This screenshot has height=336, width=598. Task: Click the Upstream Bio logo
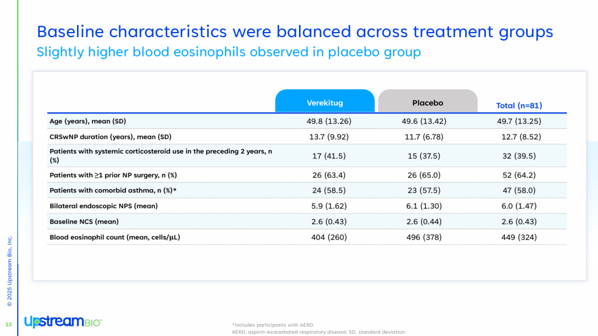pos(63,322)
